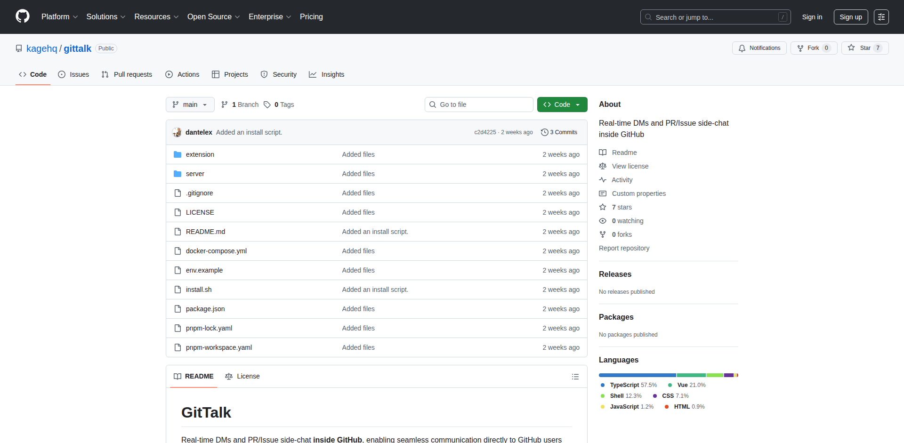Image resolution: width=904 pixels, height=443 pixels.
Task: Click the 0 Tags link
Action: (x=279, y=105)
